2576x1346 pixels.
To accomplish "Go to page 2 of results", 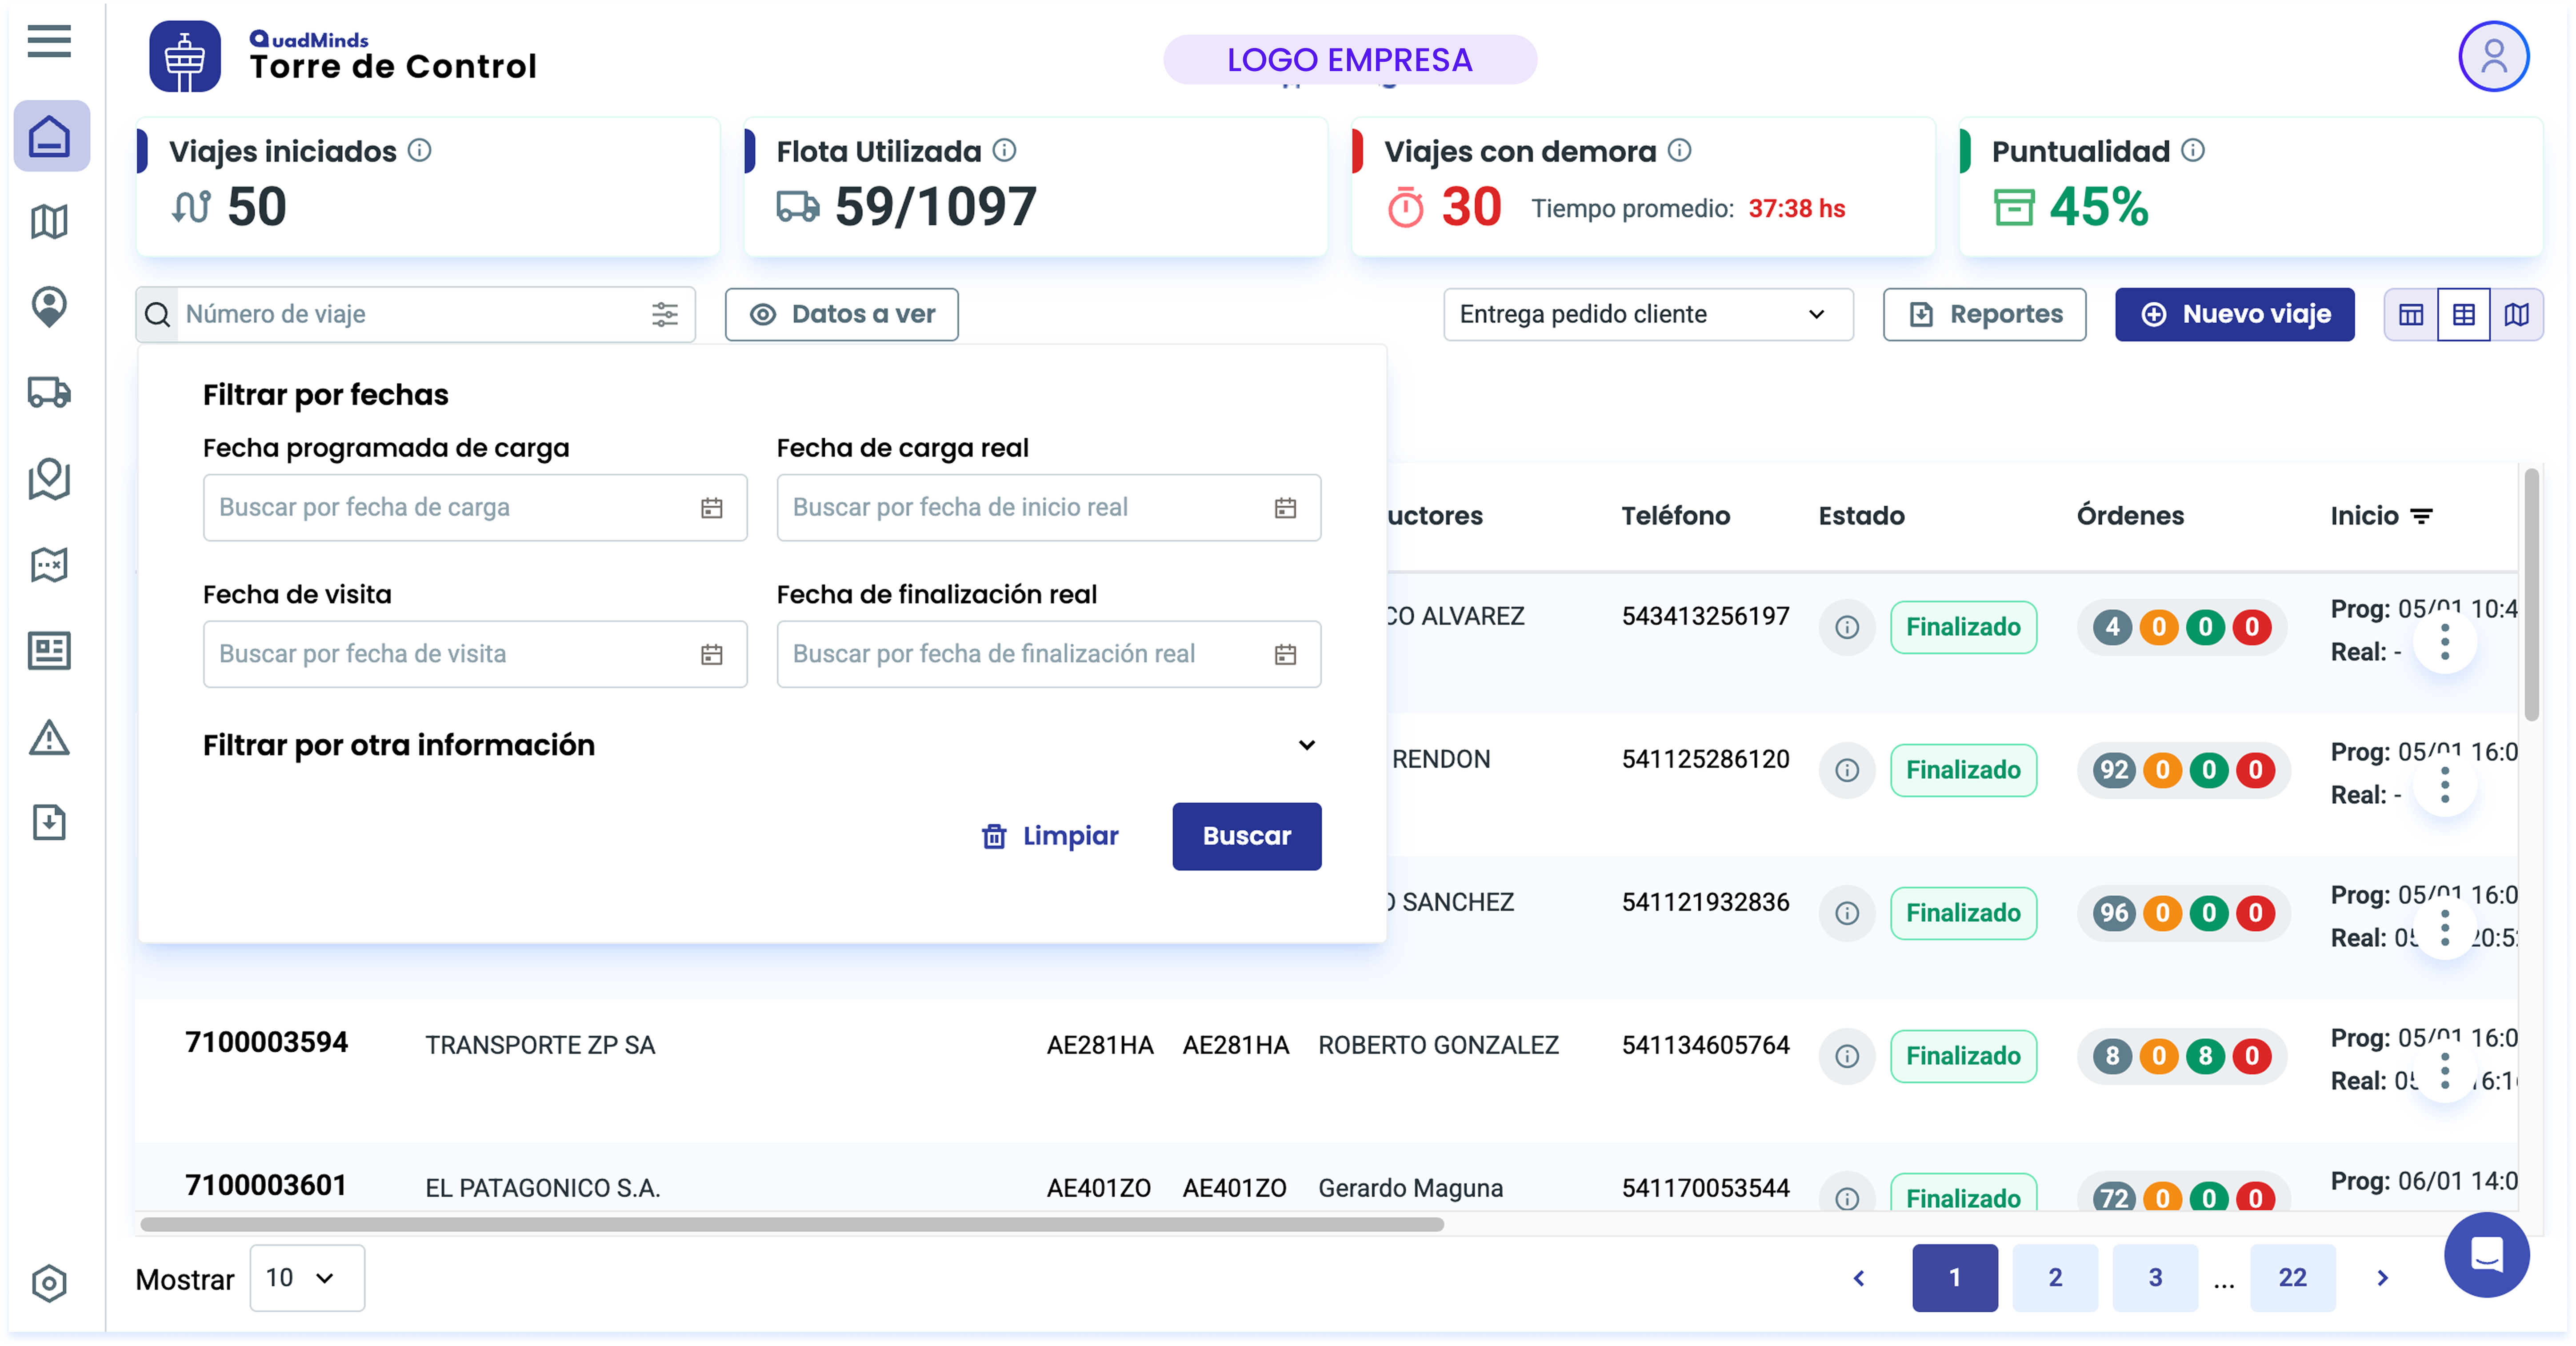I will [2055, 1278].
